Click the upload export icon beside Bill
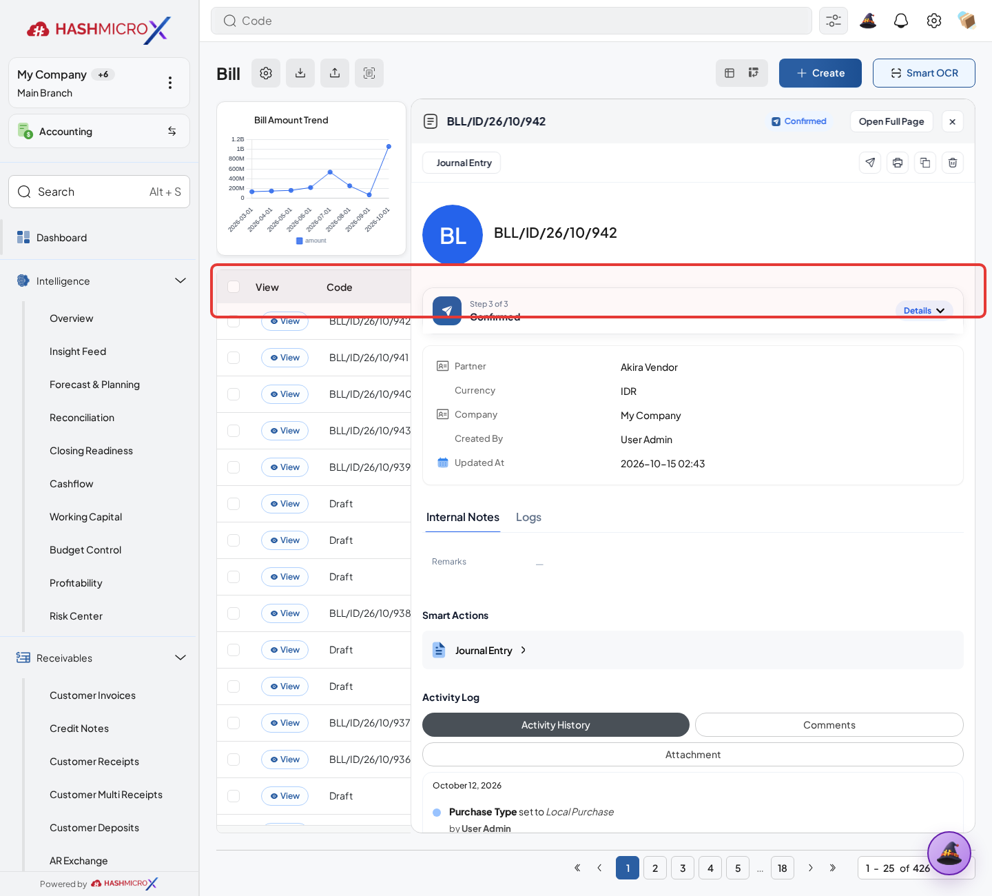Viewport: 992px width, 896px height. point(335,73)
